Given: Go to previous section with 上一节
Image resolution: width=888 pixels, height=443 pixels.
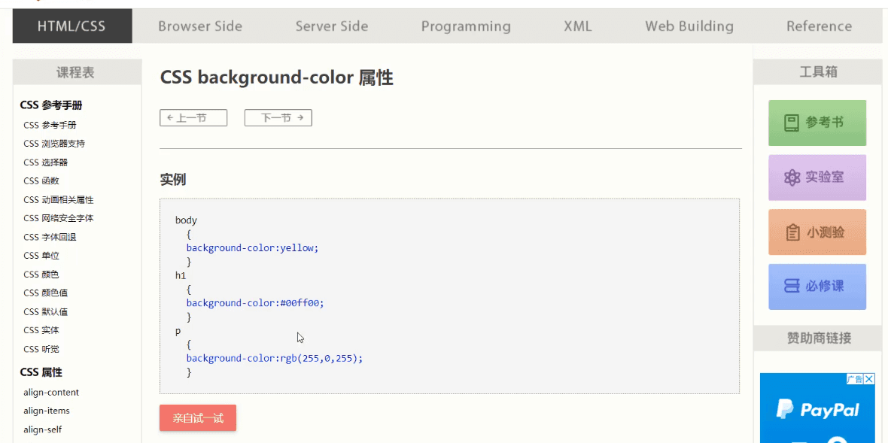Looking at the screenshot, I should click(x=193, y=118).
